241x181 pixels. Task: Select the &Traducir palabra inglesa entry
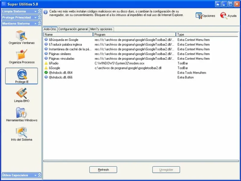point(65,44)
